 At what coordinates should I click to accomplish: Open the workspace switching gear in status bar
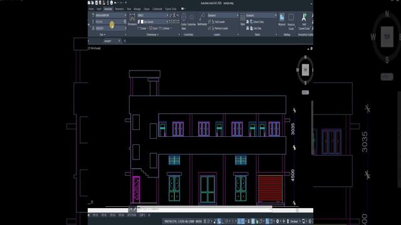pyautogui.click(x=277, y=221)
